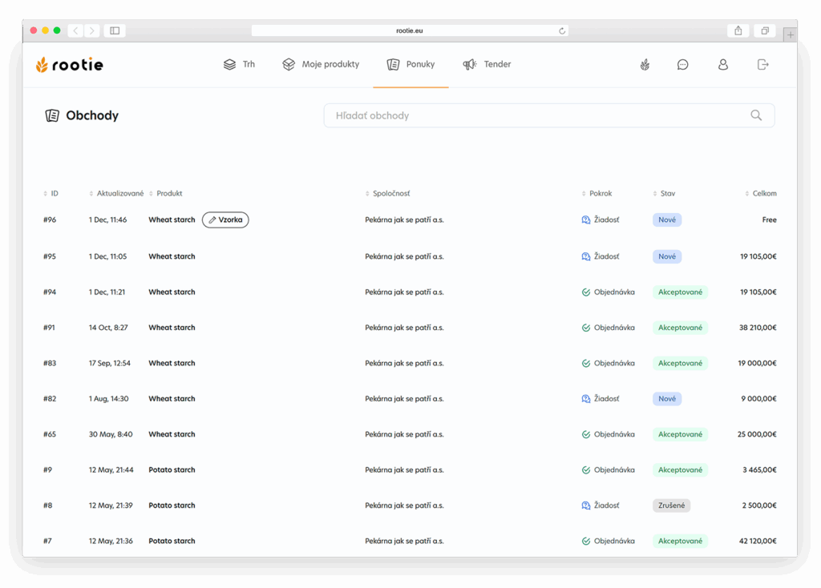Click the Vzorka button on order #96

pos(225,220)
